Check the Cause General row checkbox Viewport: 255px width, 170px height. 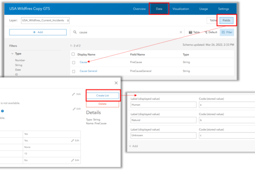(x=74, y=71)
